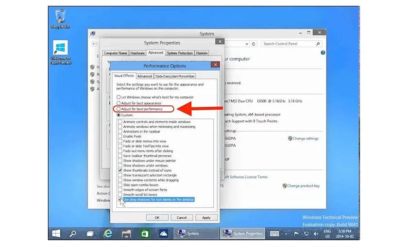The image size is (408, 246).
Task: Click the Change settings link
Action: [x=305, y=138]
